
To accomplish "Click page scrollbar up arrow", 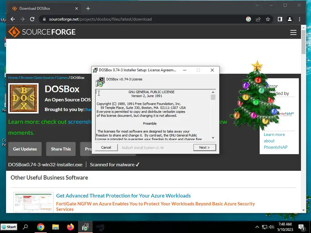I will 303,27.
